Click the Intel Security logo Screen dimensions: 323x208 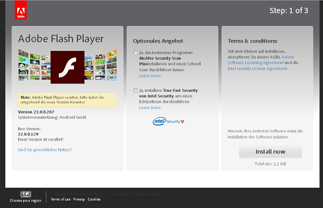[x=165, y=121]
